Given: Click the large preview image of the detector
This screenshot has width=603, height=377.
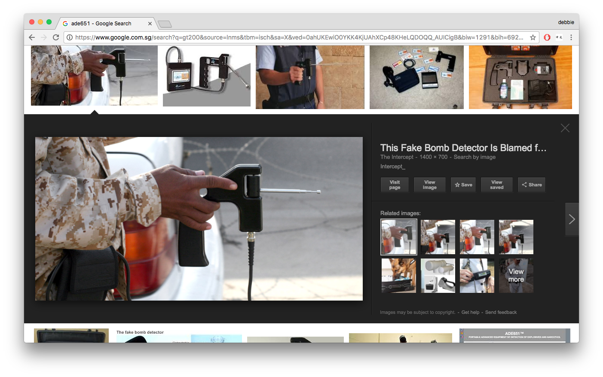Looking at the screenshot, I should coord(199,219).
